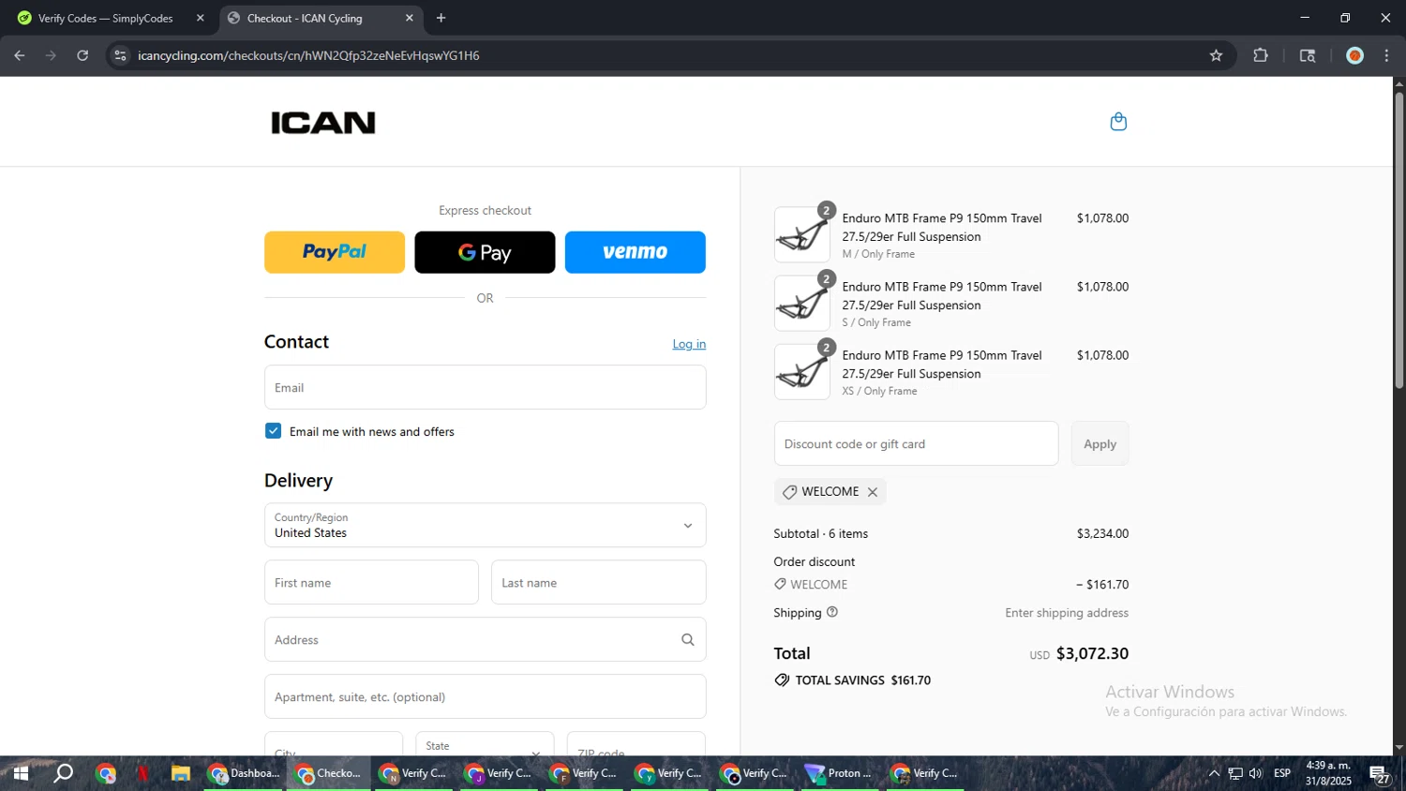The width and height of the screenshot is (1406, 791).
Task: Open the State dropdown
Action: coord(485,747)
